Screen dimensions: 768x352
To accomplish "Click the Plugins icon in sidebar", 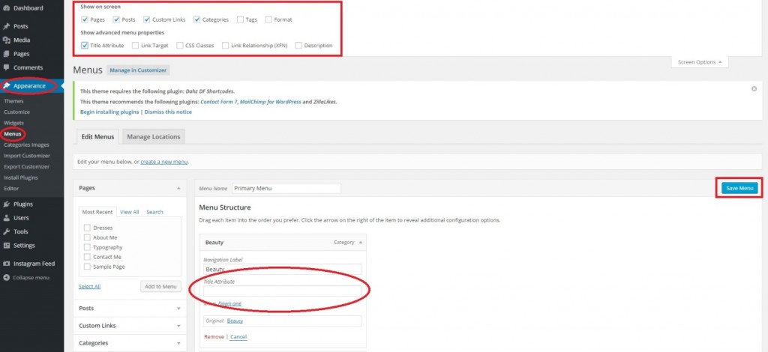I will pos(7,204).
